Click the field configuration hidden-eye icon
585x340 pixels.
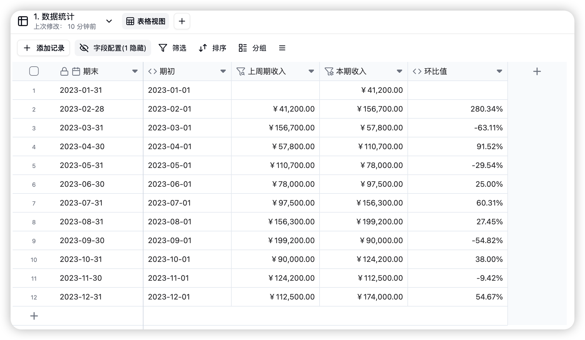coord(85,48)
